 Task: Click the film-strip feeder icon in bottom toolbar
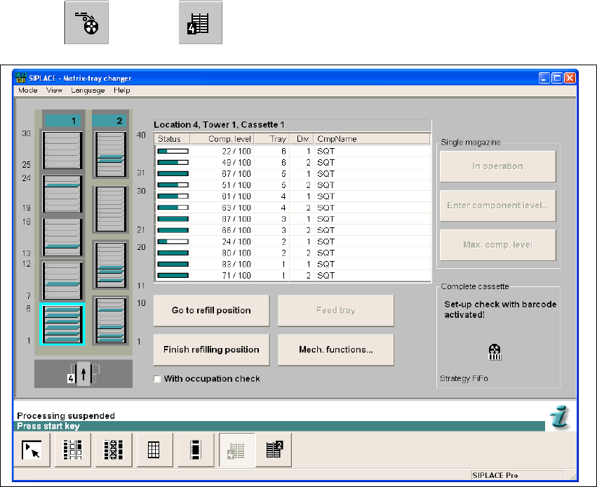point(196,450)
